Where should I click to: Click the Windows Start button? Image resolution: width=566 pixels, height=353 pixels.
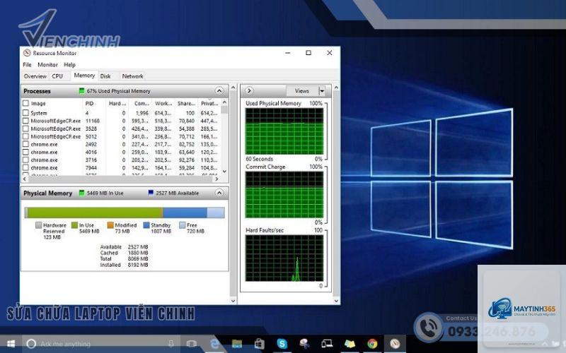pyautogui.click(x=11, y=344)
